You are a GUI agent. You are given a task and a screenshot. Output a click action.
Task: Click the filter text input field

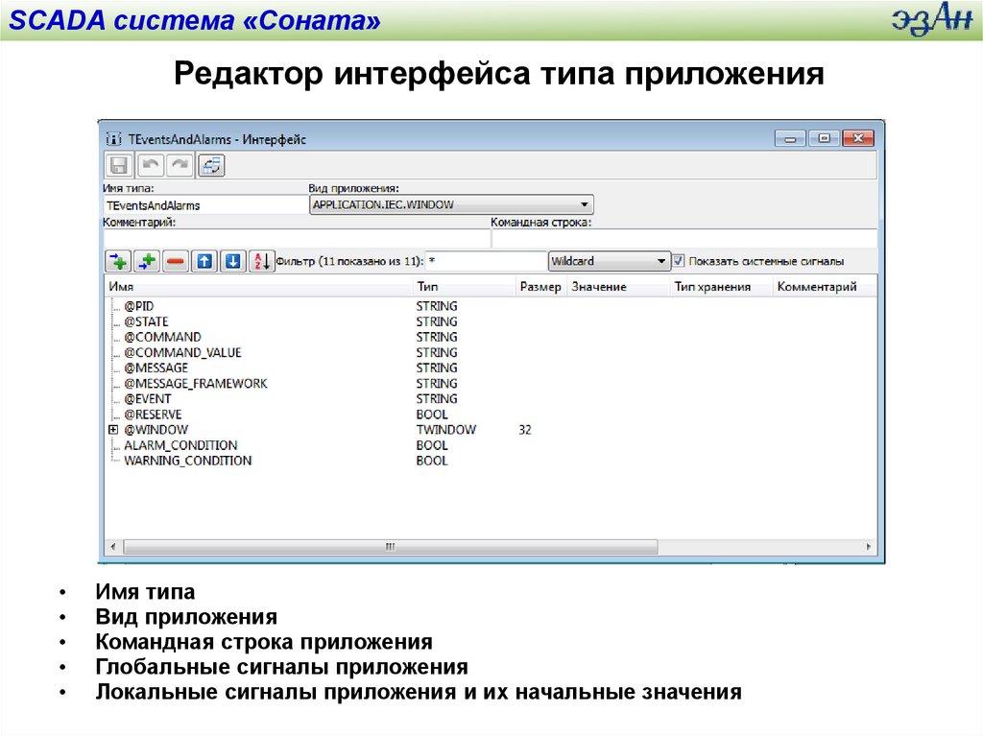(485, 261)
